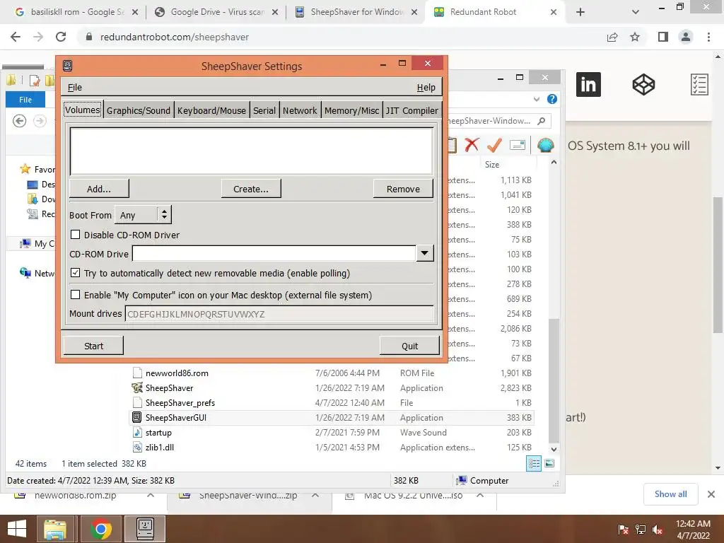
Task: Open the Network tab
Action: (300, 110)
